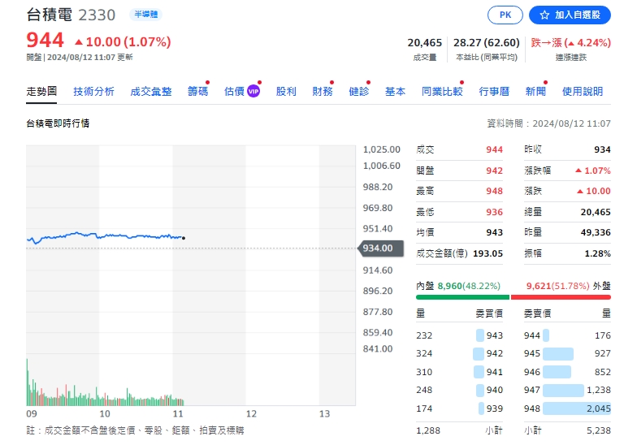The width and height of the screenshot is (624, 445).
Task: Open the 行事曆 tab
Action: (x=494, y=92)
